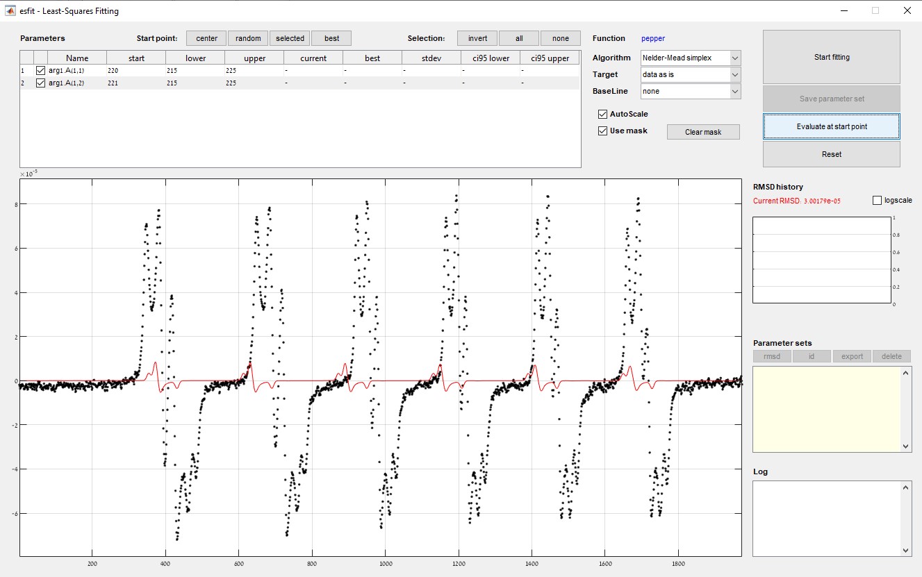Image resolution: width=922 pixels, height=577 pixels.
Task: Click the none selection button
Action: pos(560,38)
